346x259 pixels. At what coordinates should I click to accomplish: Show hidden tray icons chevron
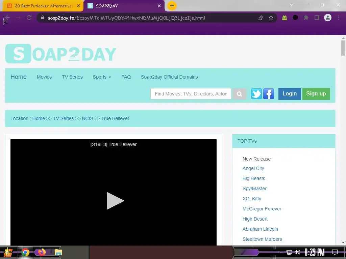point(281,252)
